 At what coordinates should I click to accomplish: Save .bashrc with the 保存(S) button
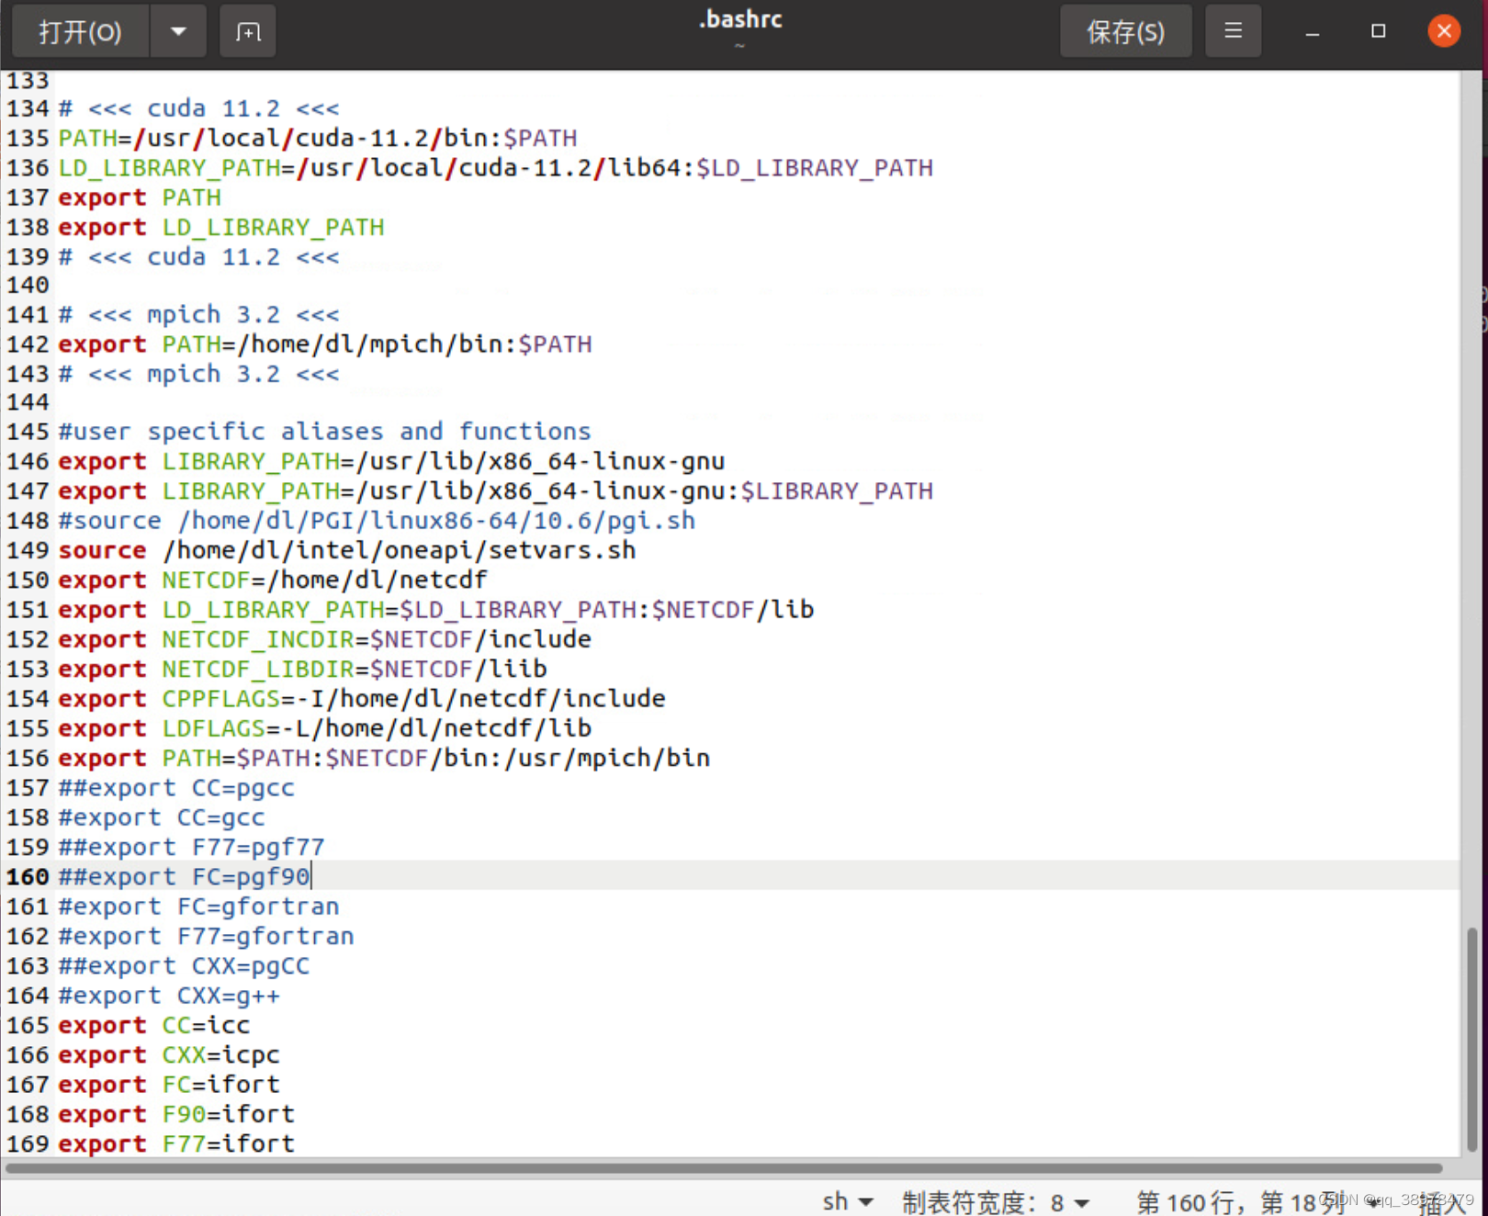coord(1125,30)
